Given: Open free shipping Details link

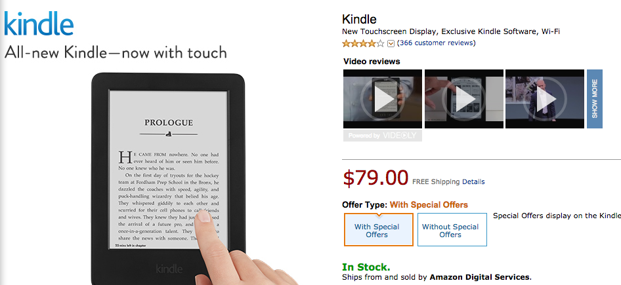Looking at the screenshot, I should click(473, 182).
